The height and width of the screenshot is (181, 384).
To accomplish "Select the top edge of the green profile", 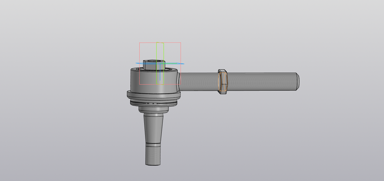I will pyautogui.click(x=160, y=42).
